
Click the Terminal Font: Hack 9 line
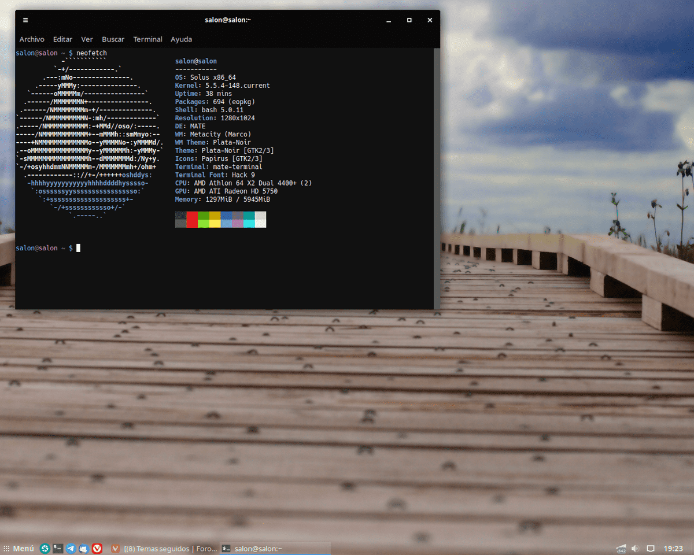(x=215, y=175)
